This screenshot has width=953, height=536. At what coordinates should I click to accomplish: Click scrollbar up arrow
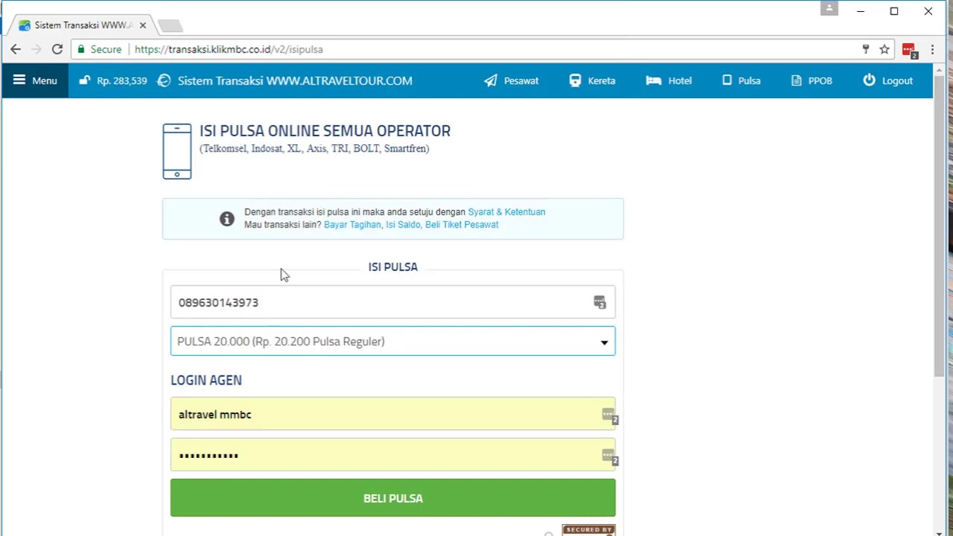pos(939,69)
